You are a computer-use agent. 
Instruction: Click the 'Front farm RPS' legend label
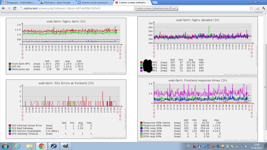coord(21,64)
